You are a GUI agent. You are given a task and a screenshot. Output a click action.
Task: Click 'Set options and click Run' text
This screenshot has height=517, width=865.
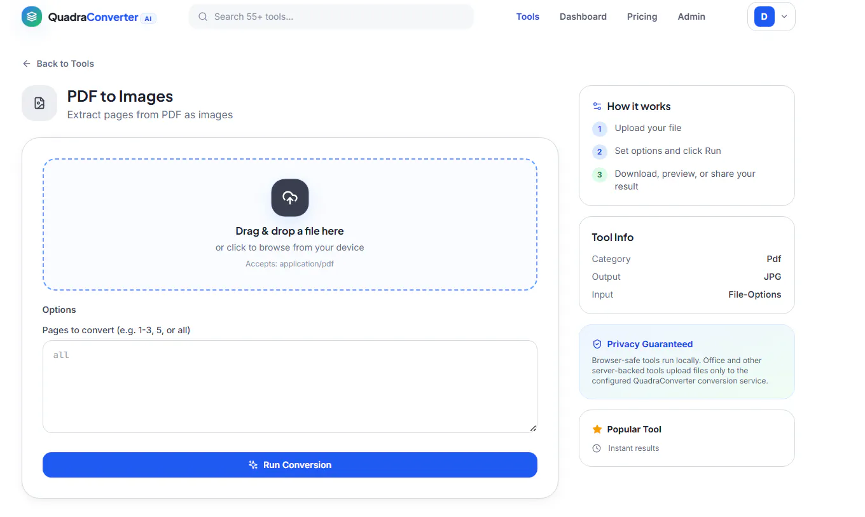pyautogui.click(x=668, y=151)
